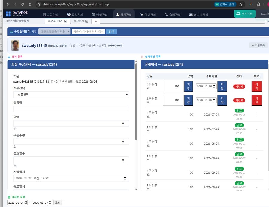Open the calendar icon in second 2026-10-26 date field
The width and height of the screenshot is (269, 207).
click(214, 100)
